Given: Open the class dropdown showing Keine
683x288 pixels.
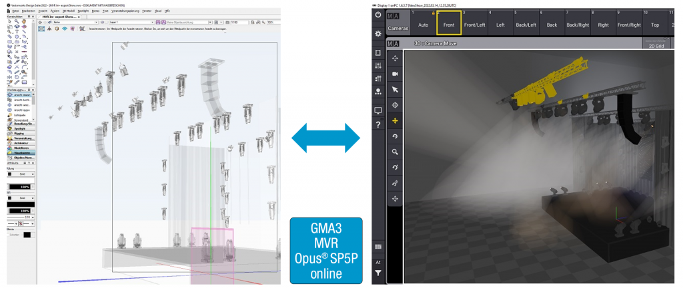Looking at the screenshot, I should click(75, 22).
